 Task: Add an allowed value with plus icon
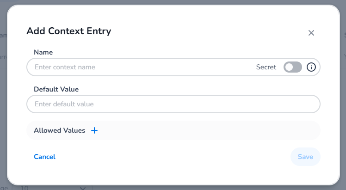click(x=94, y=130)
